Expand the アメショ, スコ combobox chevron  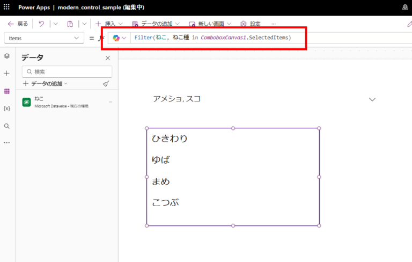pos(372,99)
